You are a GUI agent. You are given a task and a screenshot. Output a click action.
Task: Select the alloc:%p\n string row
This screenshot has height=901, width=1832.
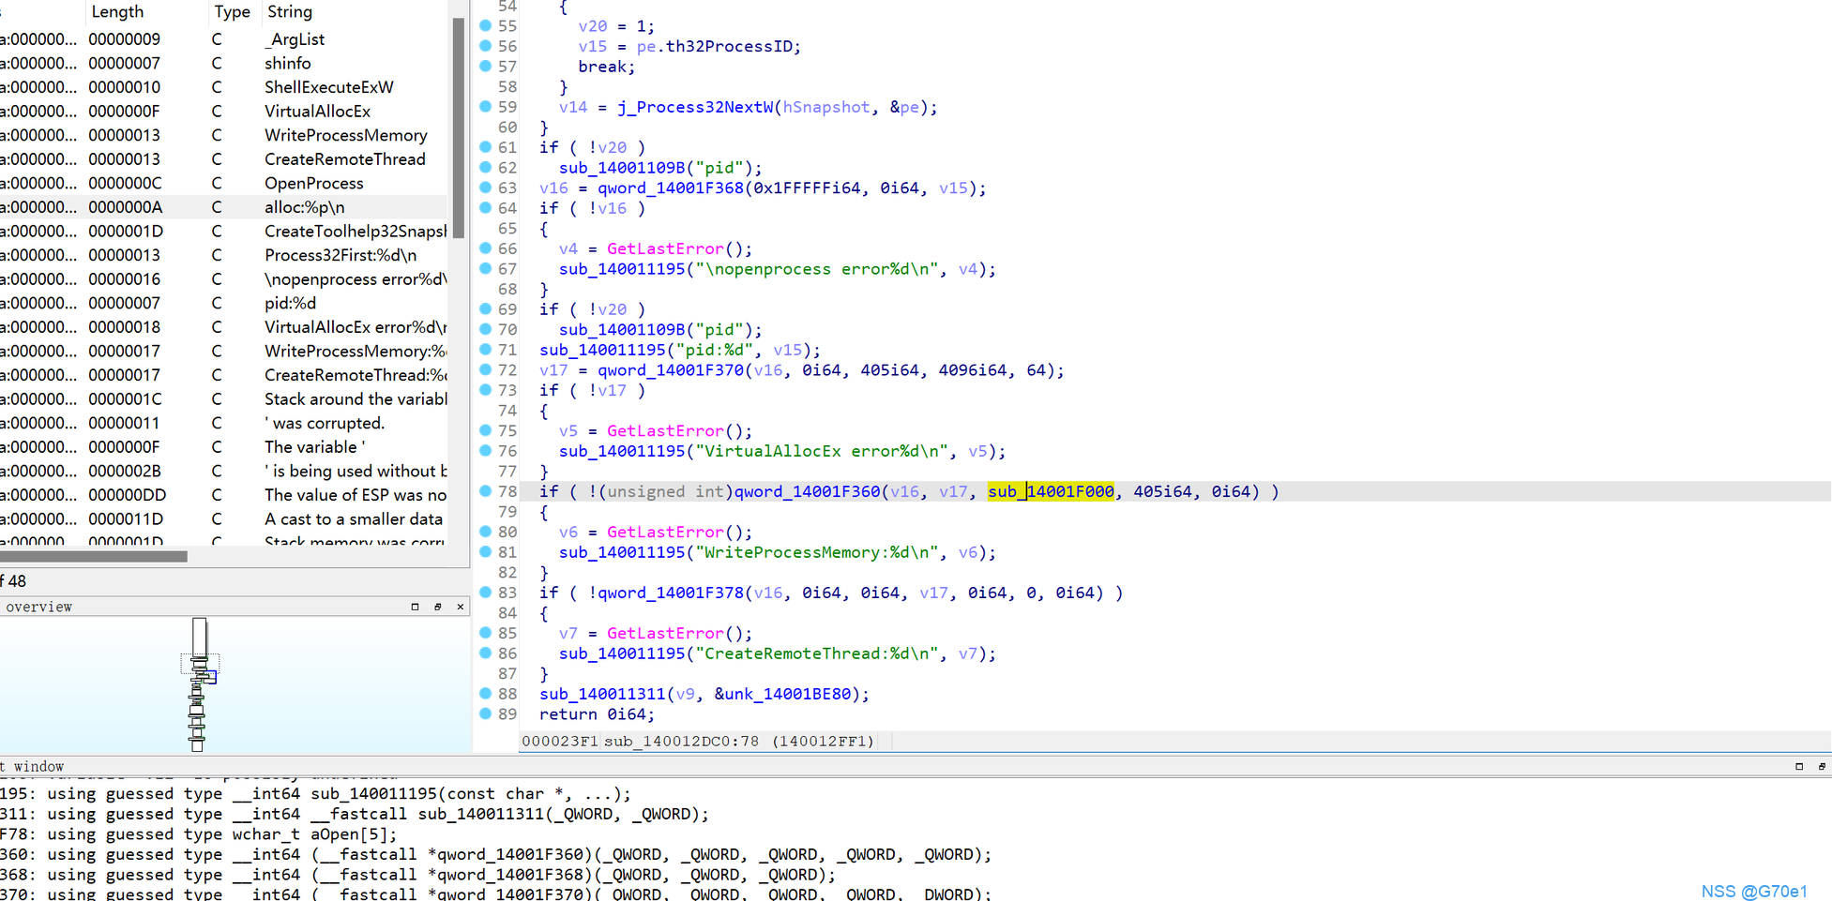pos(223,207)
